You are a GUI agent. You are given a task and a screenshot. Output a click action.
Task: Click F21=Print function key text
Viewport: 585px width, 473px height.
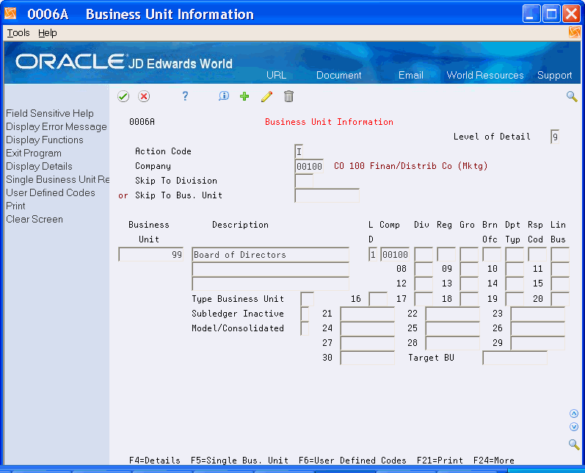tap(440, 461)
